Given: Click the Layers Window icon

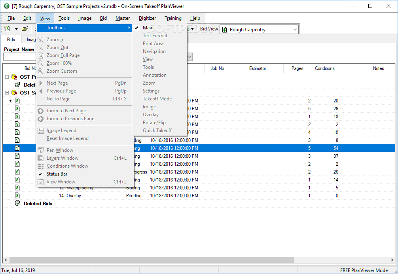Looking at the screenshot, I should (x=41, y=158).
